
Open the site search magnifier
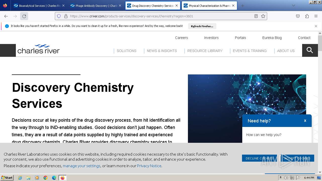click(310, 50)
